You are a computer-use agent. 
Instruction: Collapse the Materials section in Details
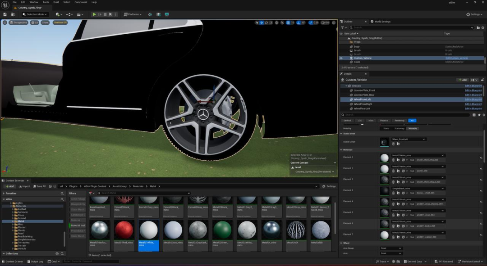341,150
